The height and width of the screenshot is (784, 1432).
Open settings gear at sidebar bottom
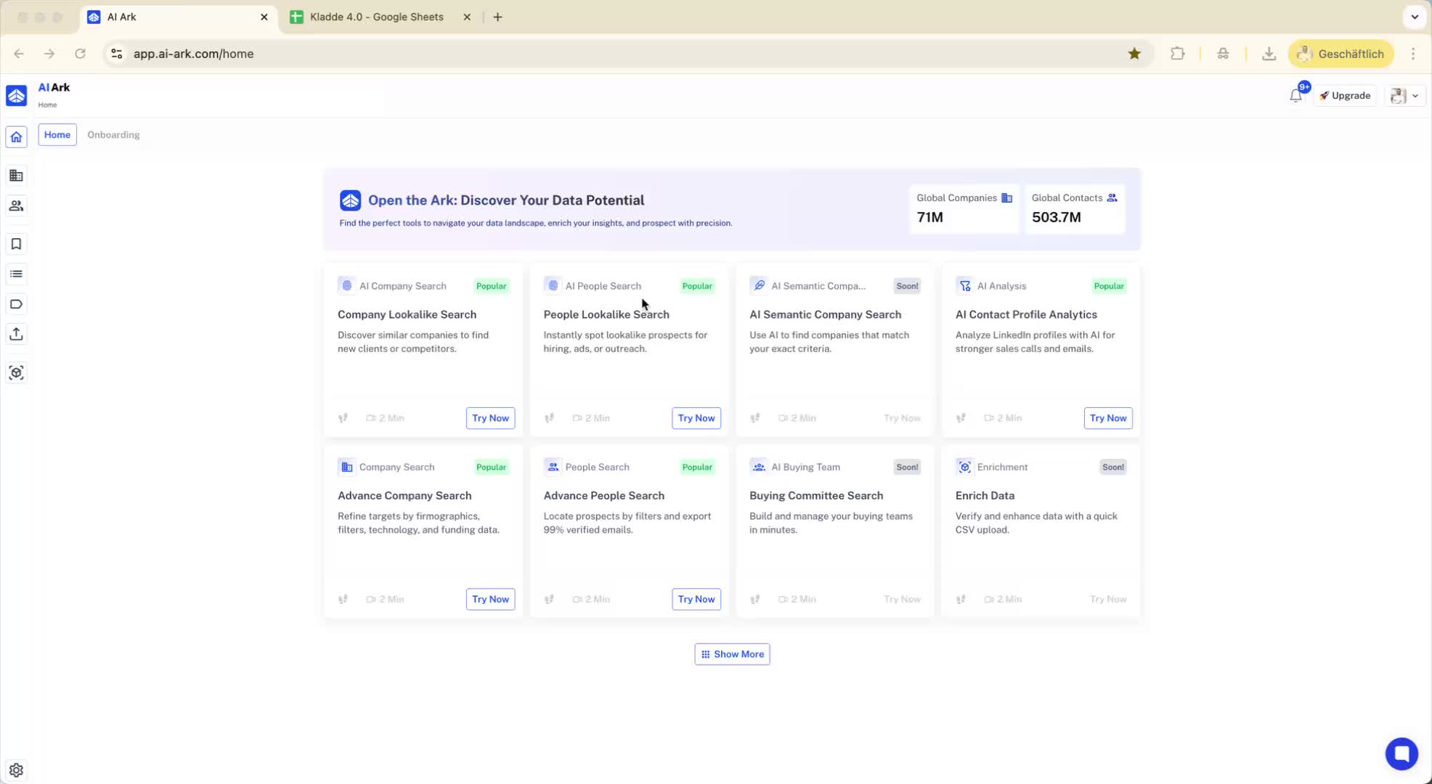pyautogui.click(x=16, y=770)
